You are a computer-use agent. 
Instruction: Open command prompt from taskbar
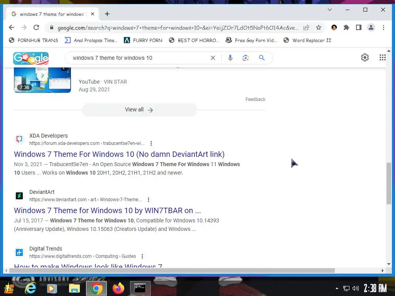point(140,288)
